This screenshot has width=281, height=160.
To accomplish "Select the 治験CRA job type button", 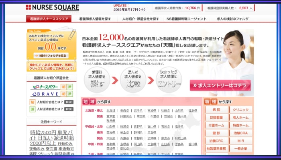I will point(241,133).
